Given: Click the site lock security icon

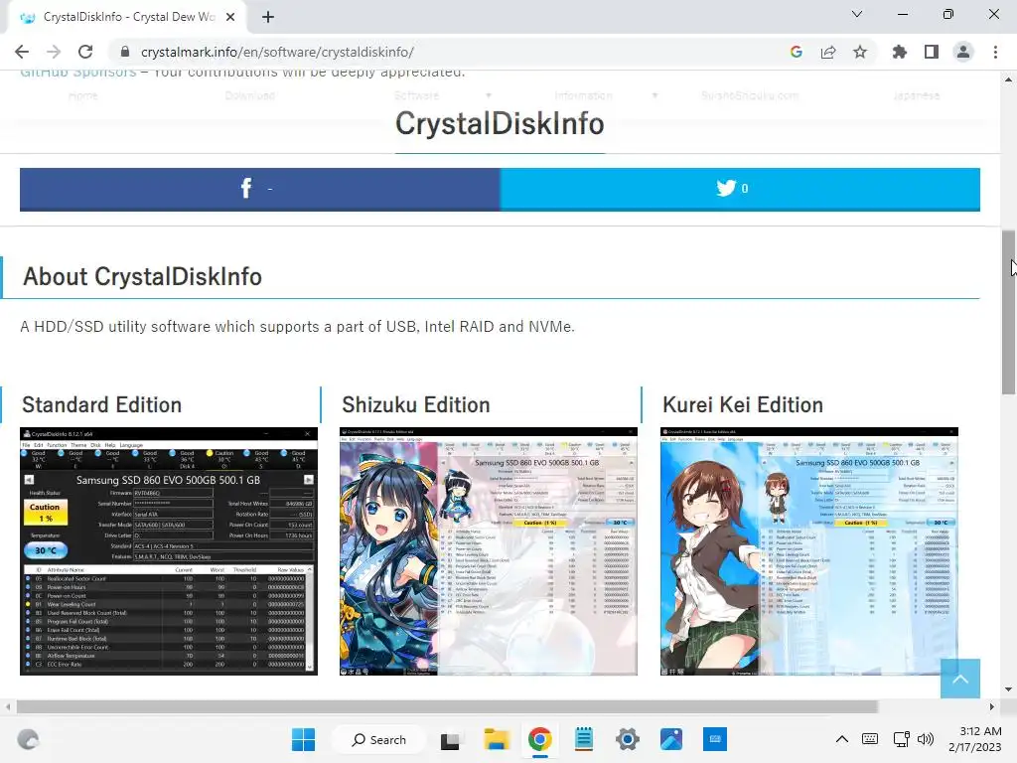Looking at the screenshot, I should [125, 52].
